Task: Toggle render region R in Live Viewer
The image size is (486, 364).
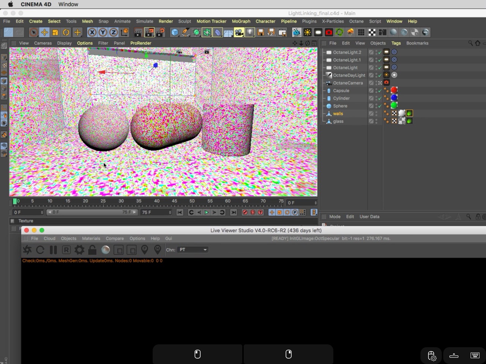Action: point(66,250)
